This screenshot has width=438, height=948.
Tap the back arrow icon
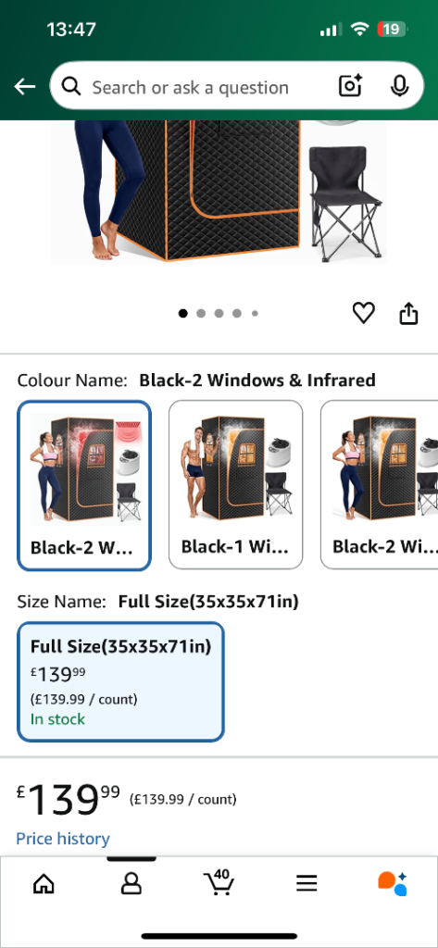pos(25,87)
